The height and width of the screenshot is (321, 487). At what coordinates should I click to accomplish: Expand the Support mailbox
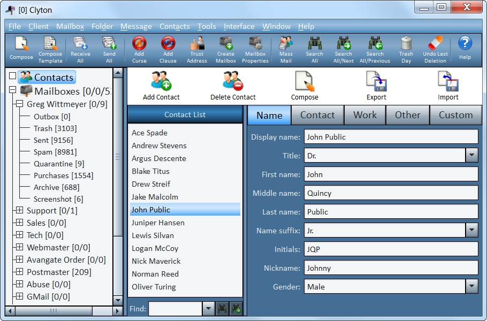[20, 210]
